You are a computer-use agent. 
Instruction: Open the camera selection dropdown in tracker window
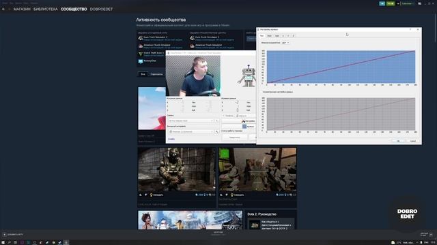tap(191, 121)
